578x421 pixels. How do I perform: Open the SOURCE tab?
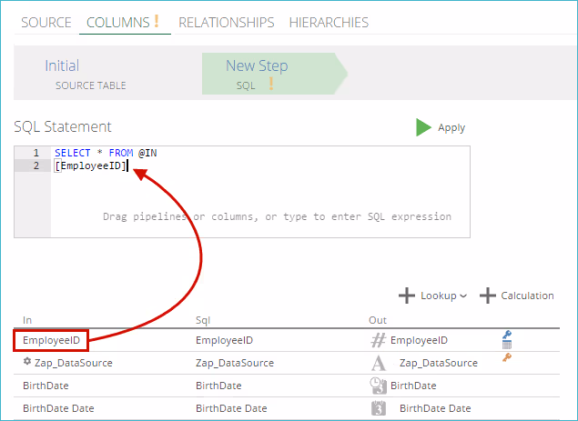pos(46,22)
